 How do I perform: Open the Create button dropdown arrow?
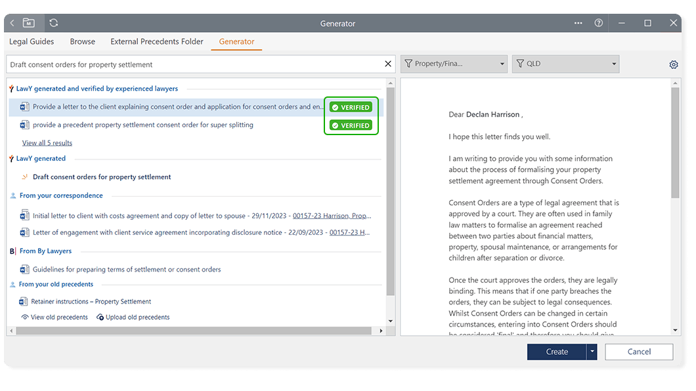tap(592, 352)
